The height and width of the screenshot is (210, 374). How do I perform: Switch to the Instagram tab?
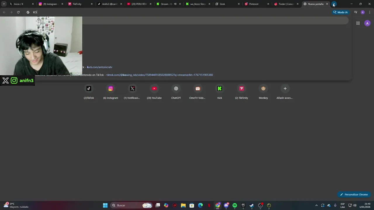[x=51, y=4]
